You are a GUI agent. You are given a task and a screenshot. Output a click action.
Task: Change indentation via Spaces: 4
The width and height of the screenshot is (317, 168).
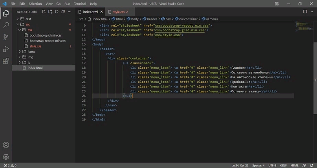pos(258,165)
